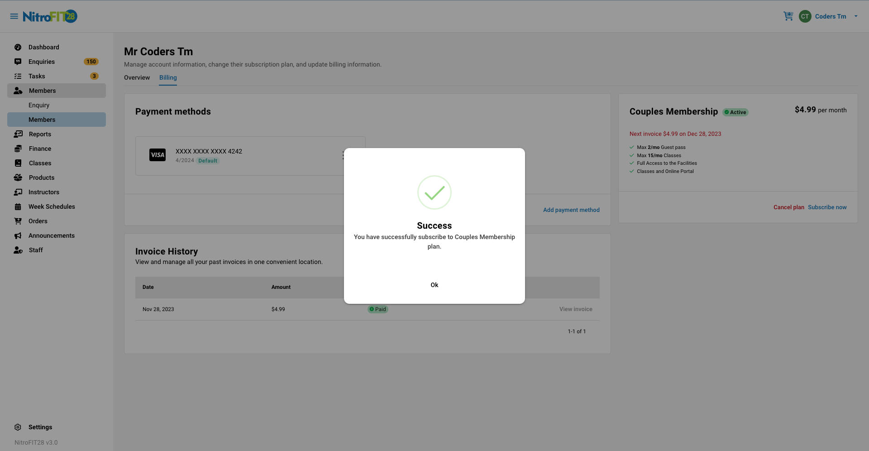Open Week Schedules via the calendar icon

18,206
